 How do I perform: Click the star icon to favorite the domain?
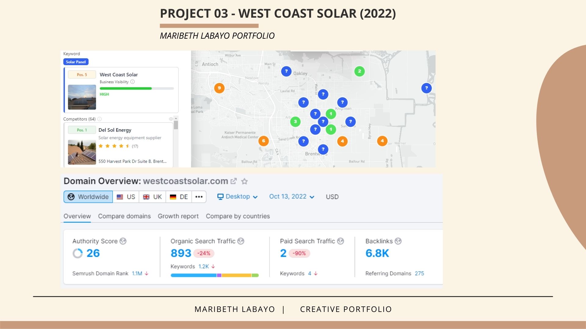244,181
